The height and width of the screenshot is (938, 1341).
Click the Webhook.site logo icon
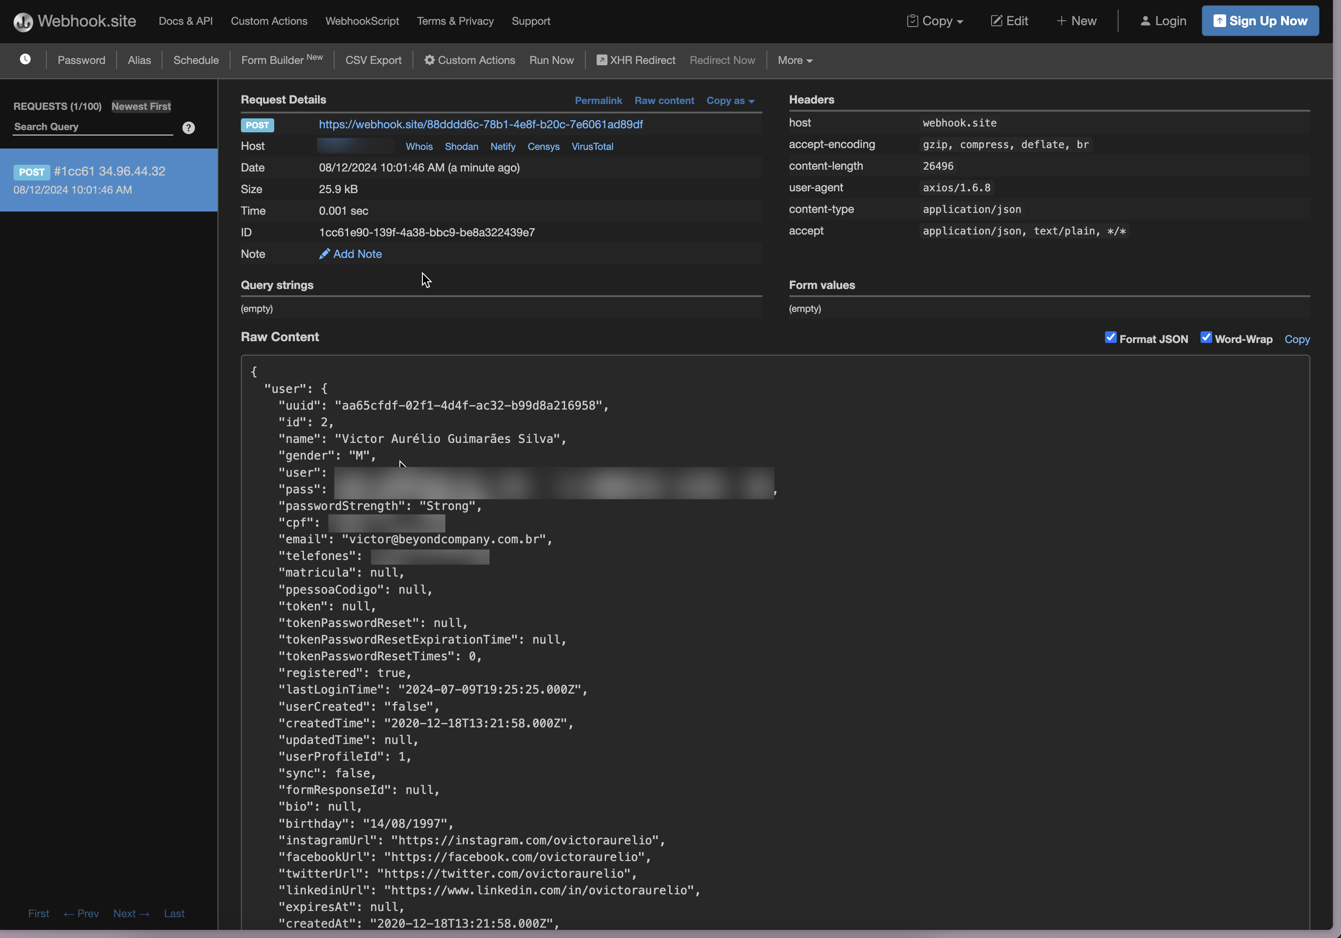click(23, 22)
